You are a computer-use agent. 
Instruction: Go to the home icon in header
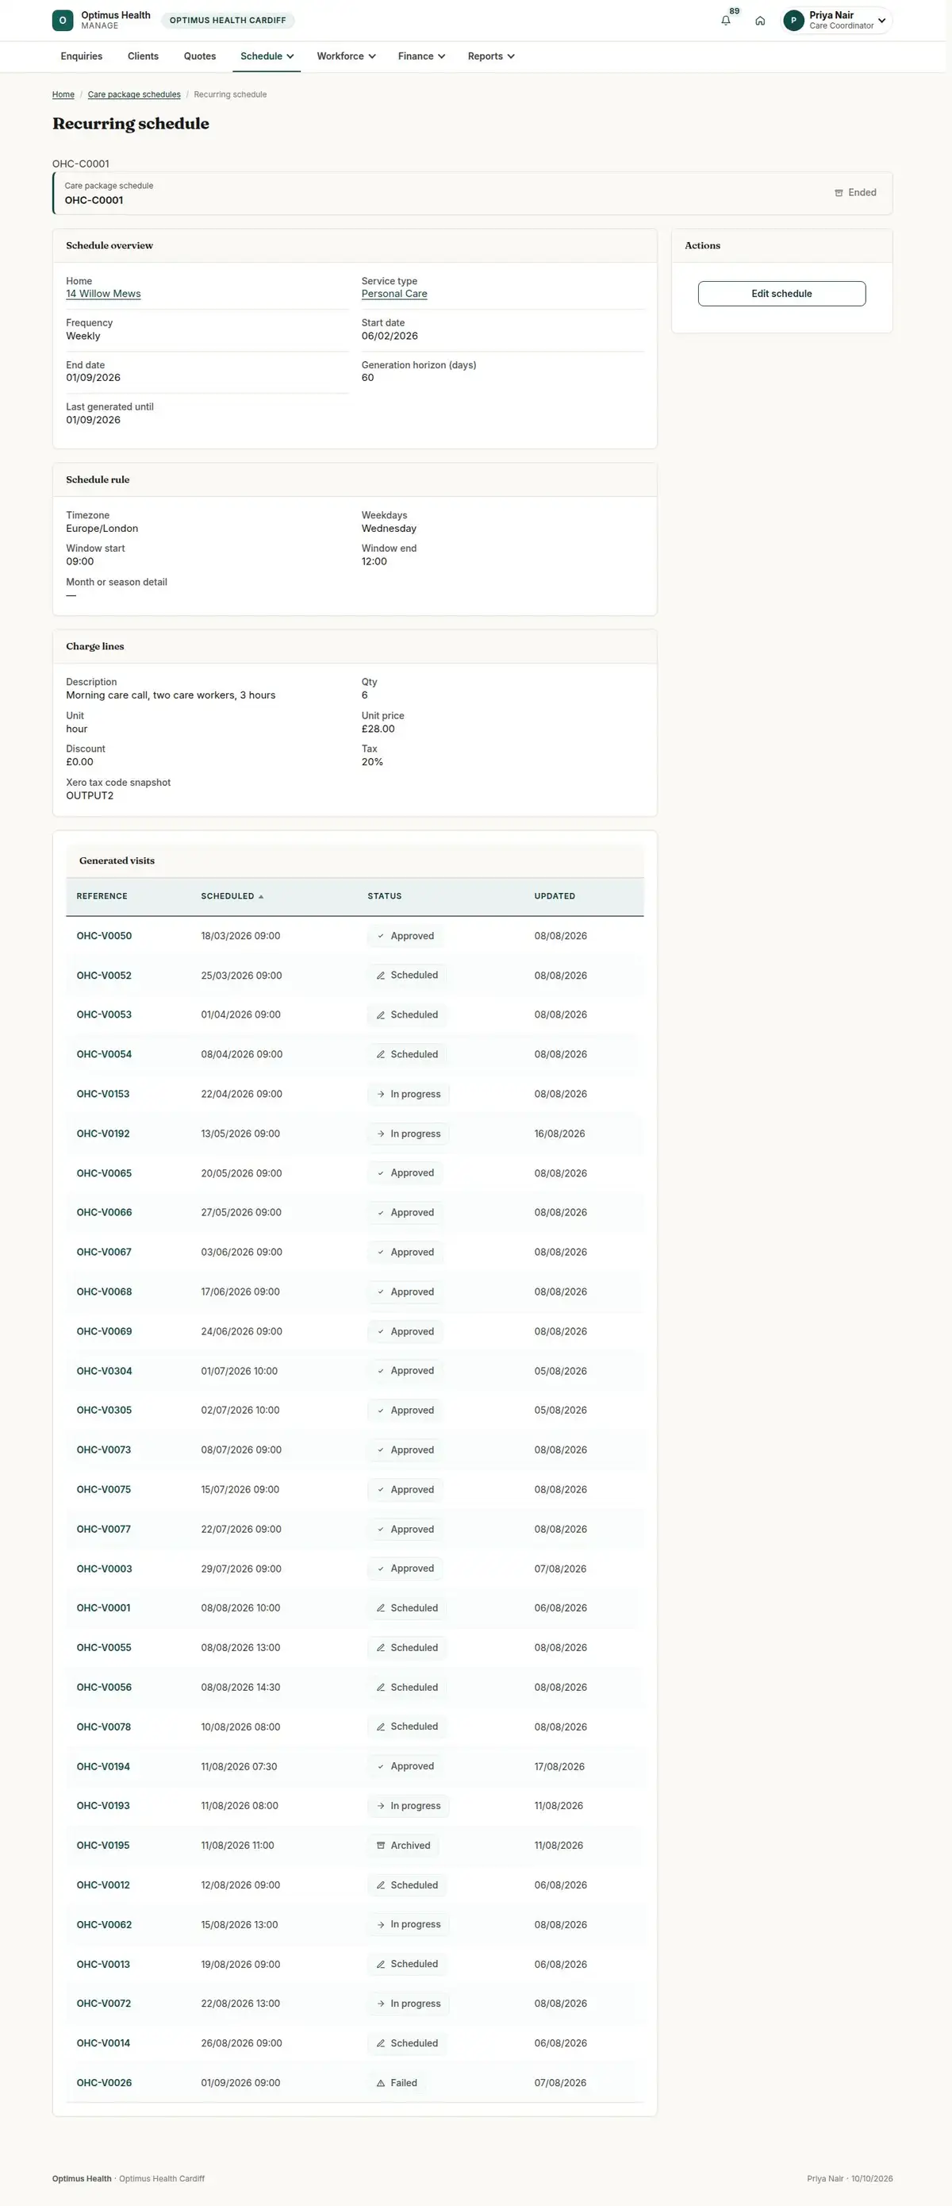pyautogui.click(x=759, y=21)
